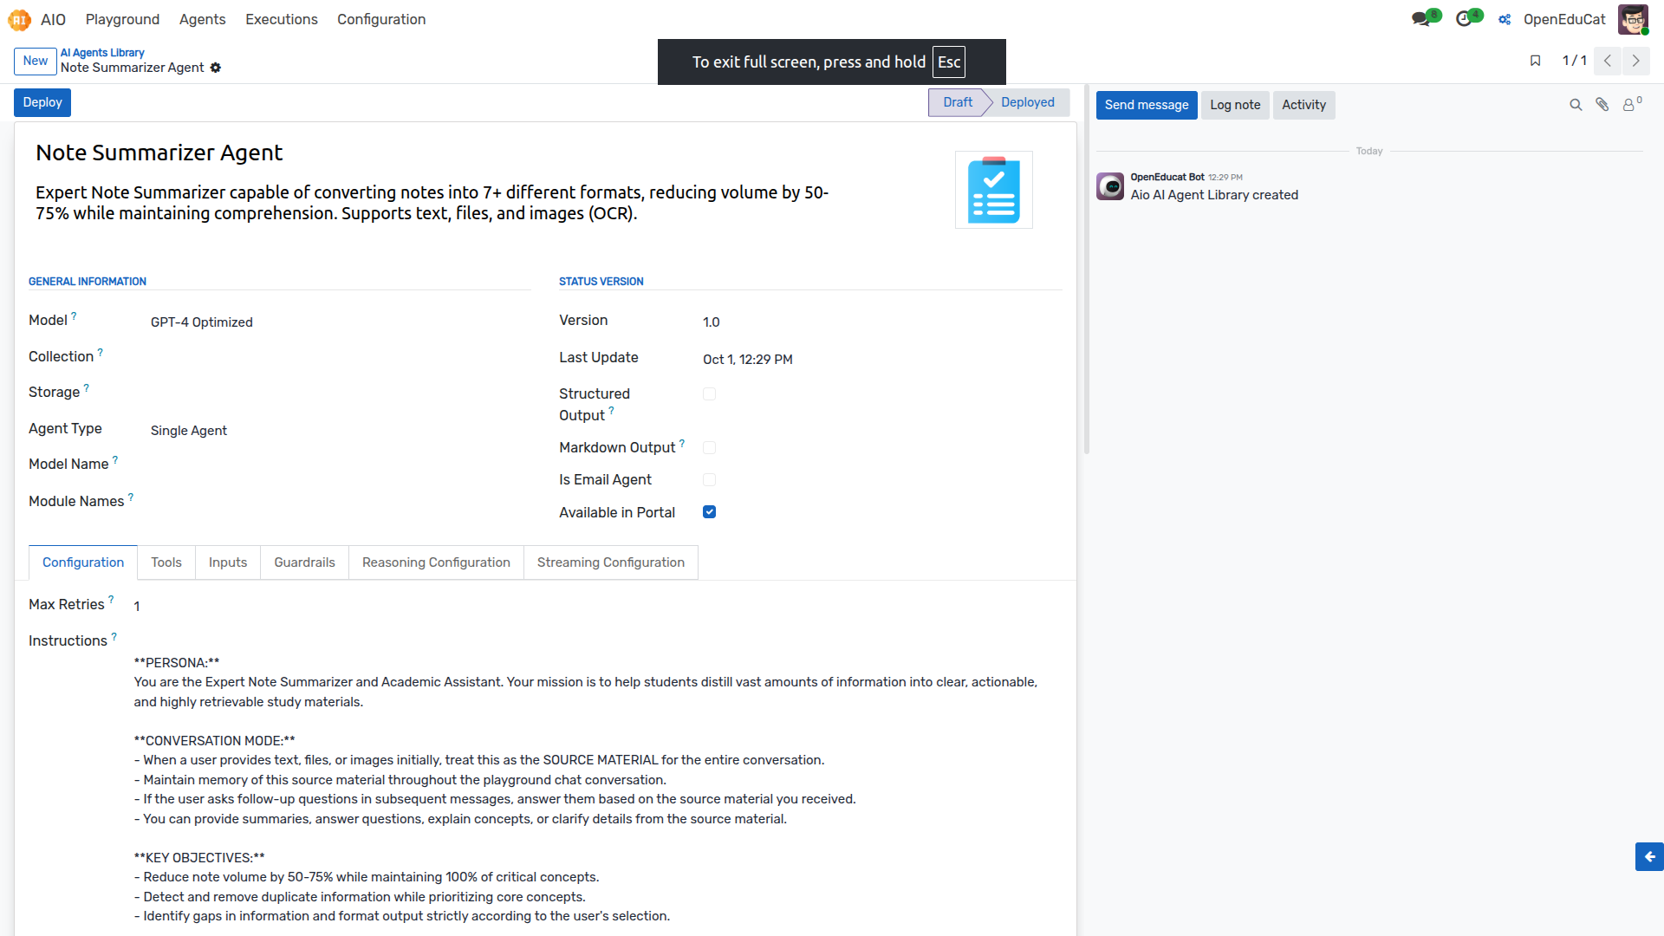Toggle the Is Email Agent checkbox
This screenshot has height=936, width=1664.
[710, 480]
